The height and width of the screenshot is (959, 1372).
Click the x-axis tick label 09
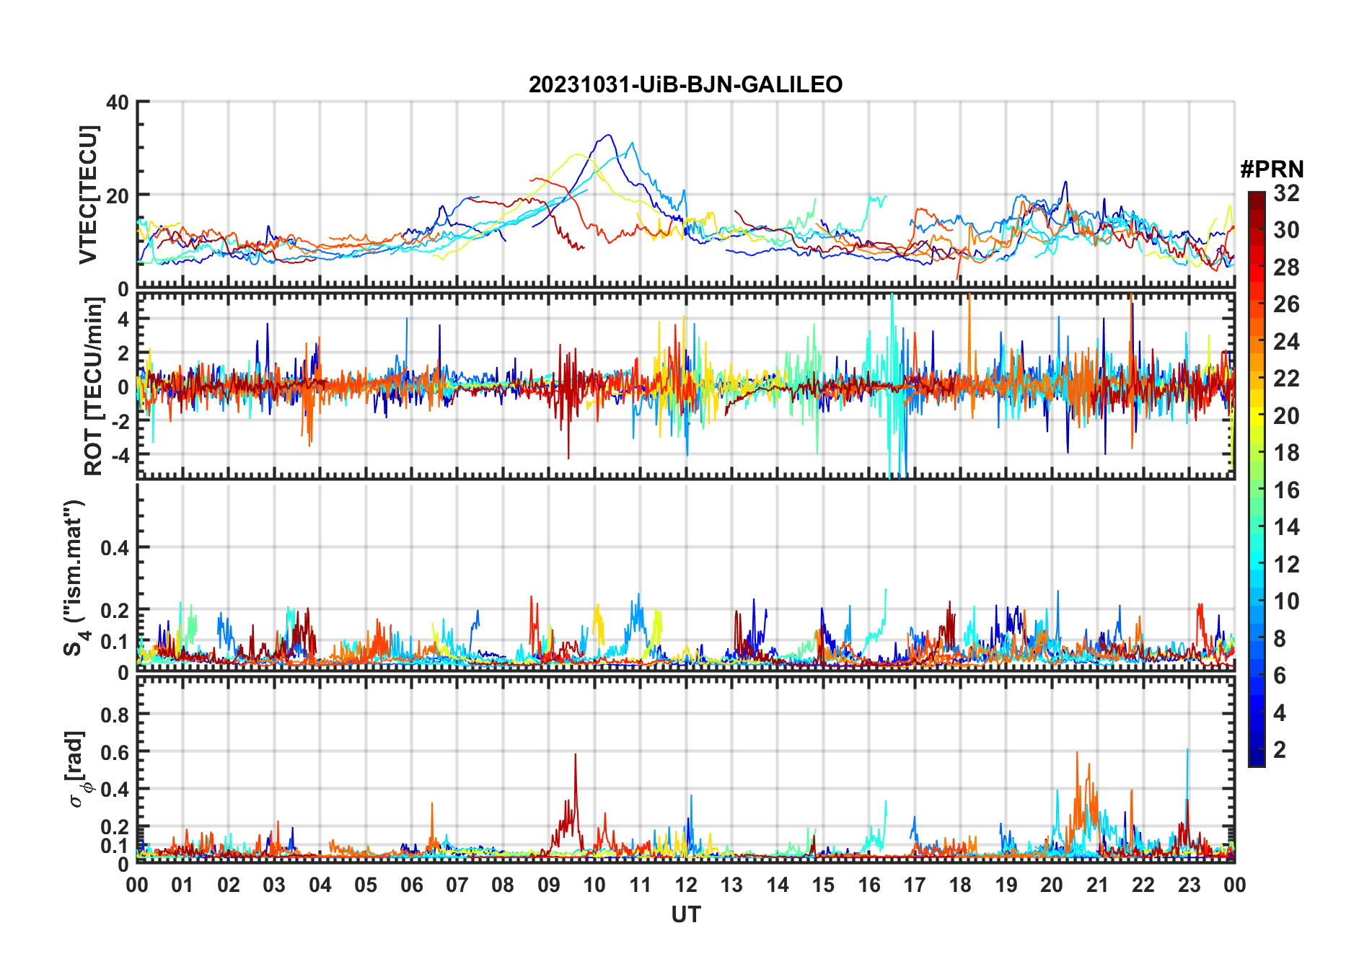548,885
